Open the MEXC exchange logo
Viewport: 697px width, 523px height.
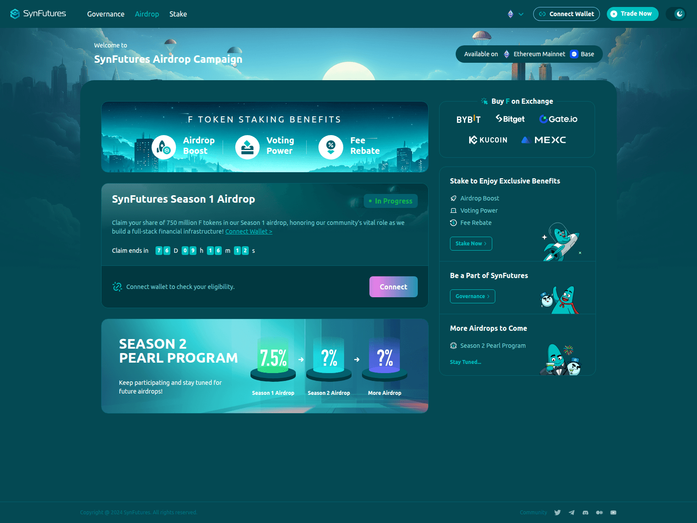(543, 140)
